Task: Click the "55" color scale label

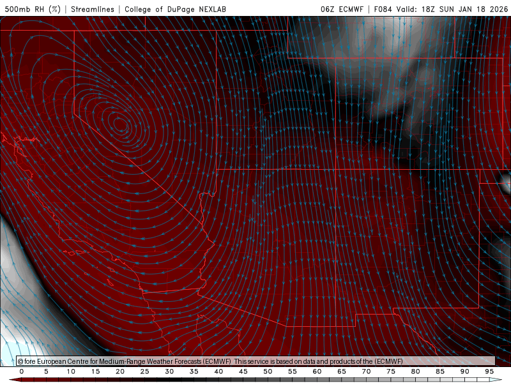Action: click(293, 372)
